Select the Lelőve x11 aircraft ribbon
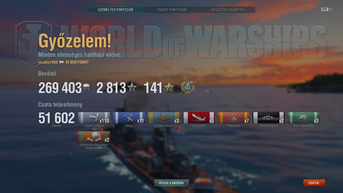The width and height of the screenshot is (343, 193). (129, 118)
